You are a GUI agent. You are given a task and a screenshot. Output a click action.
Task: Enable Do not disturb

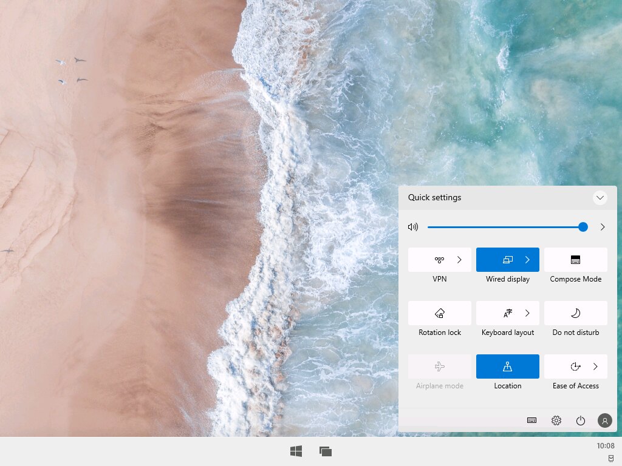(x=576, y=313)
